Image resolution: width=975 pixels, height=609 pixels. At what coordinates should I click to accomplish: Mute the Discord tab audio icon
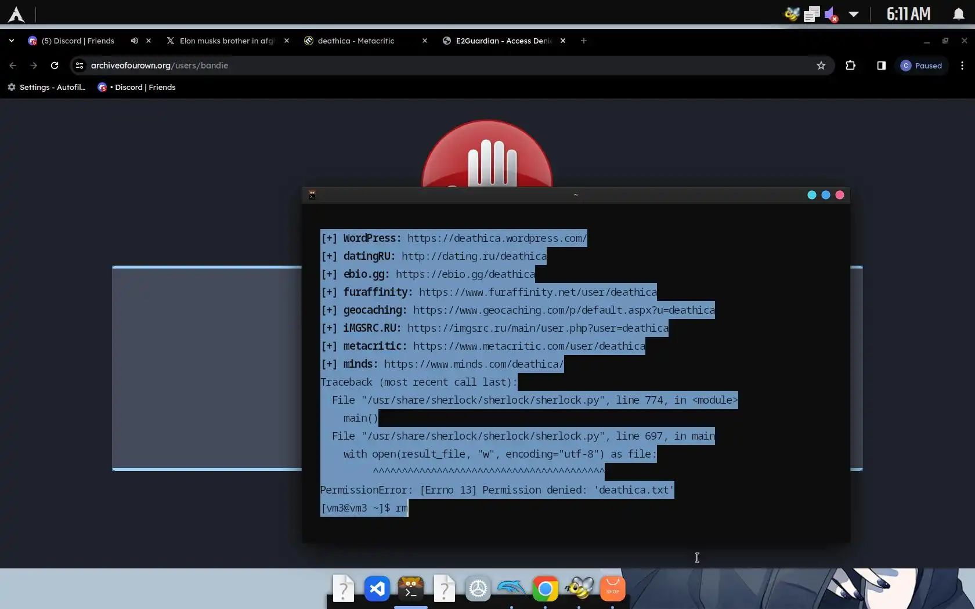135,41
